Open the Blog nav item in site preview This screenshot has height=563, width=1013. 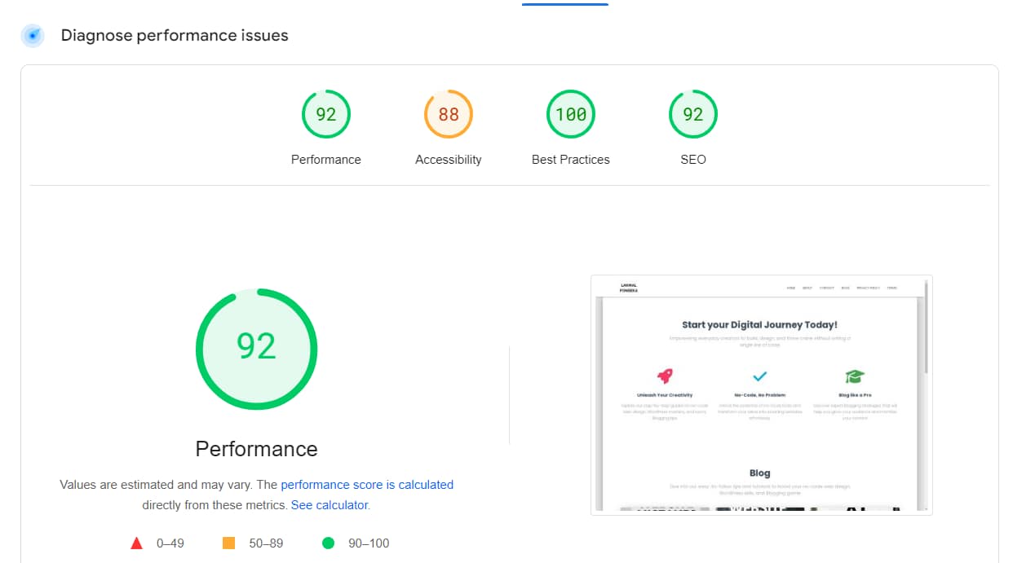(x=844, y=288)
